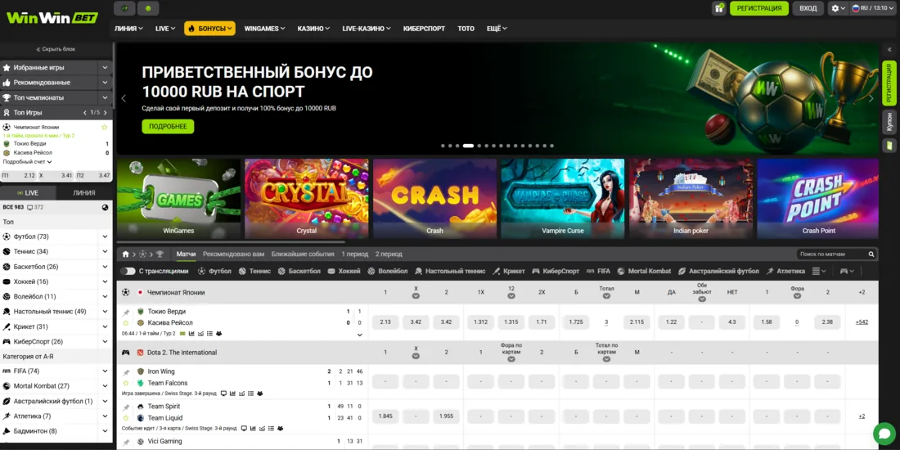Select the active banner carousel indicator
Viewport: 900px width, 450px height.
click(x=468, y=146)
